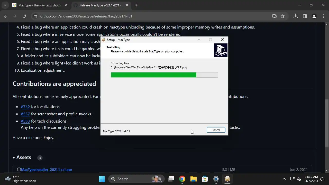
Task: Select the Contributions are appreciated heading
Action: [54, 84]
